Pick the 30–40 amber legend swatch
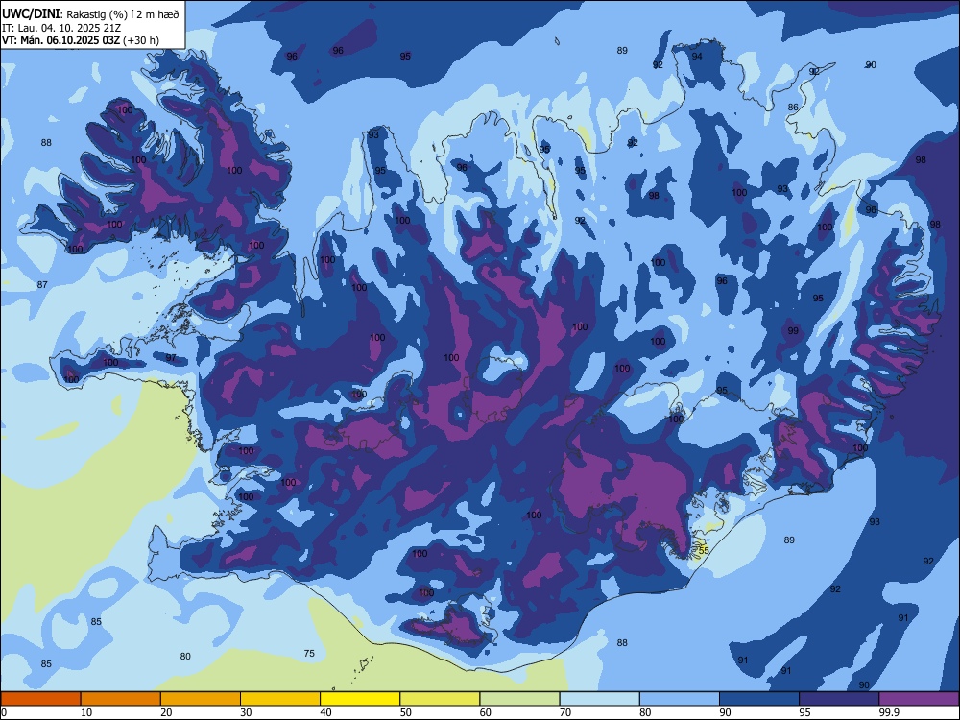The height and width of the screenshot is (720, 960). 280,699
